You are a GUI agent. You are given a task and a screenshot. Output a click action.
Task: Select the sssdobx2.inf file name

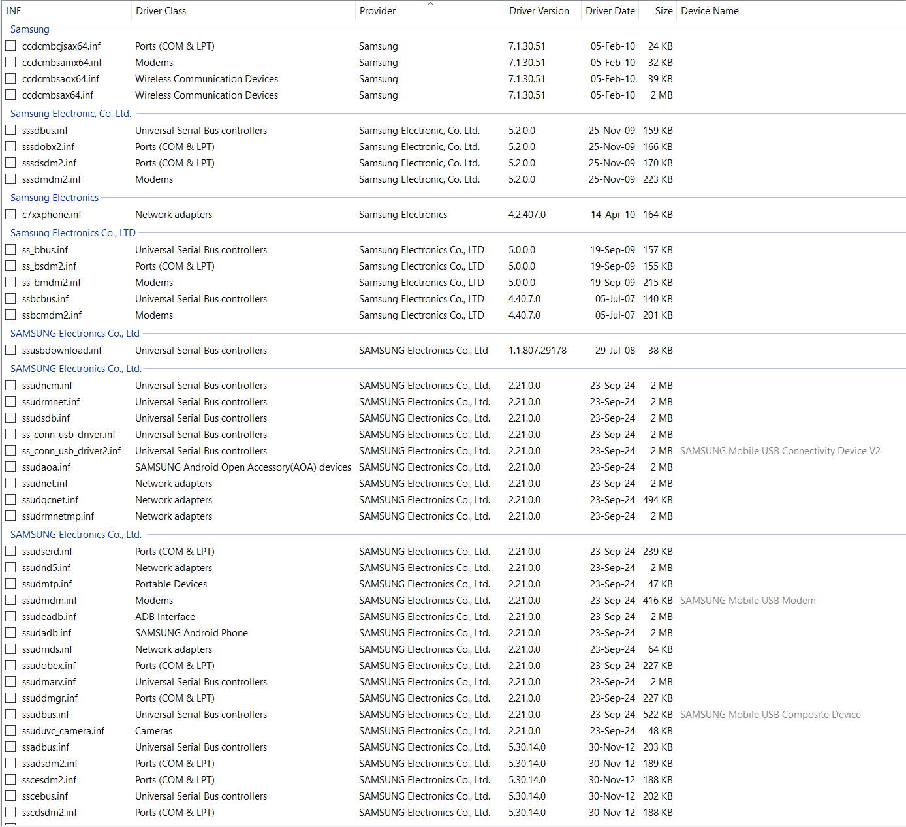pyautogui.click(x=48, y=147)
